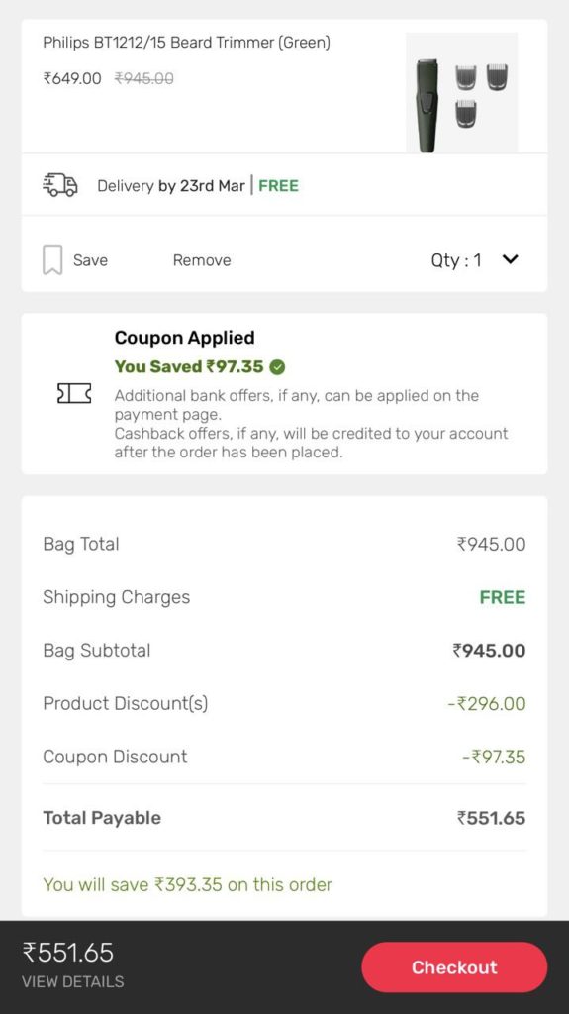Open Philips BT1212/15 Beard Trimmer title
Image resolution: width=569 pixels, height=1014 pixels.
pos(186,43)
